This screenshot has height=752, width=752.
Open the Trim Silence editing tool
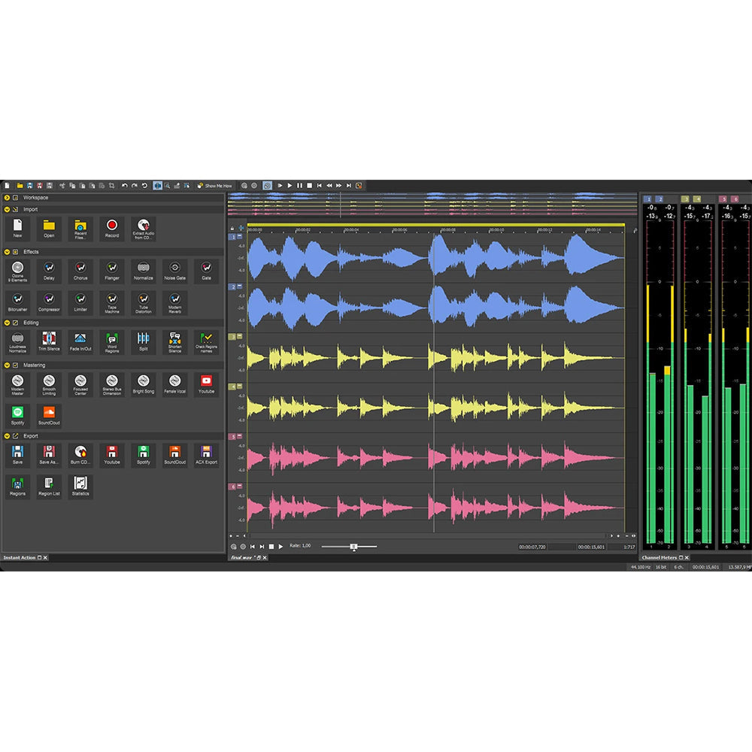click(49, 342)
